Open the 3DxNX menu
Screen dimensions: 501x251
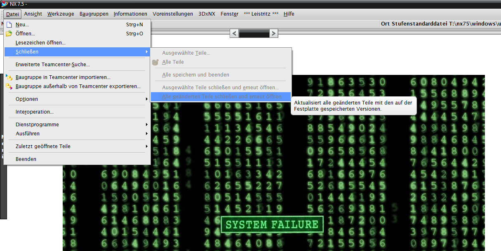(x=207, y=14)
